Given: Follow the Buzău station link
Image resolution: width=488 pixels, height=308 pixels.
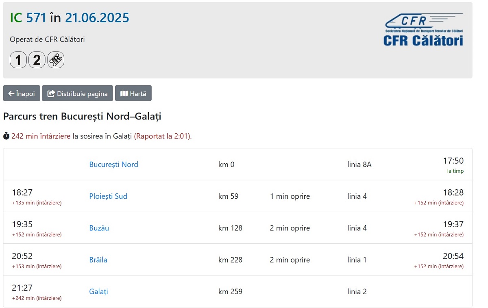Looking at the screenshot, I should tap(99, 228).
